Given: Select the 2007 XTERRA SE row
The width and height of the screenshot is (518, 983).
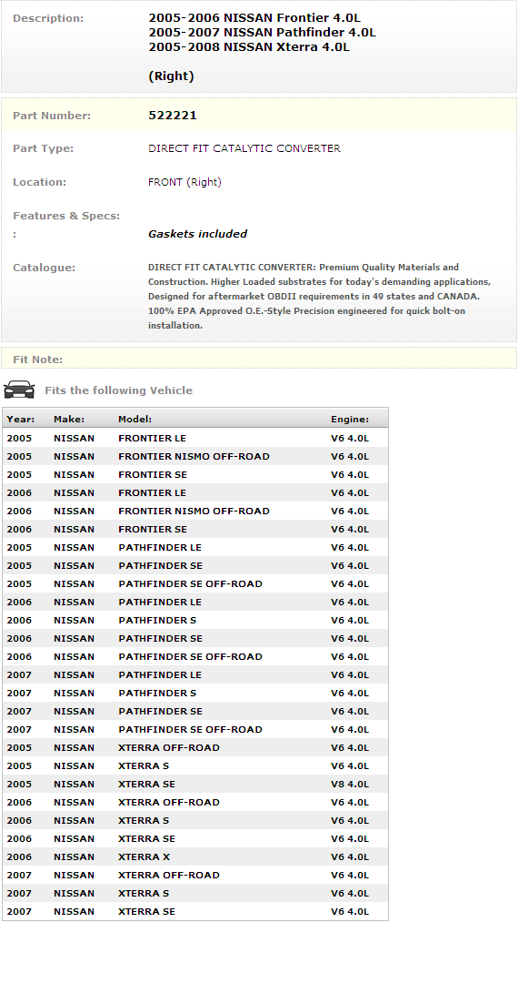Looking at the screenshot, I should pos(195,911).
